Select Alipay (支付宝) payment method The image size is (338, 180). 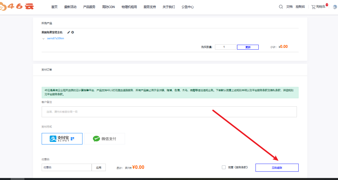point(62,139)
